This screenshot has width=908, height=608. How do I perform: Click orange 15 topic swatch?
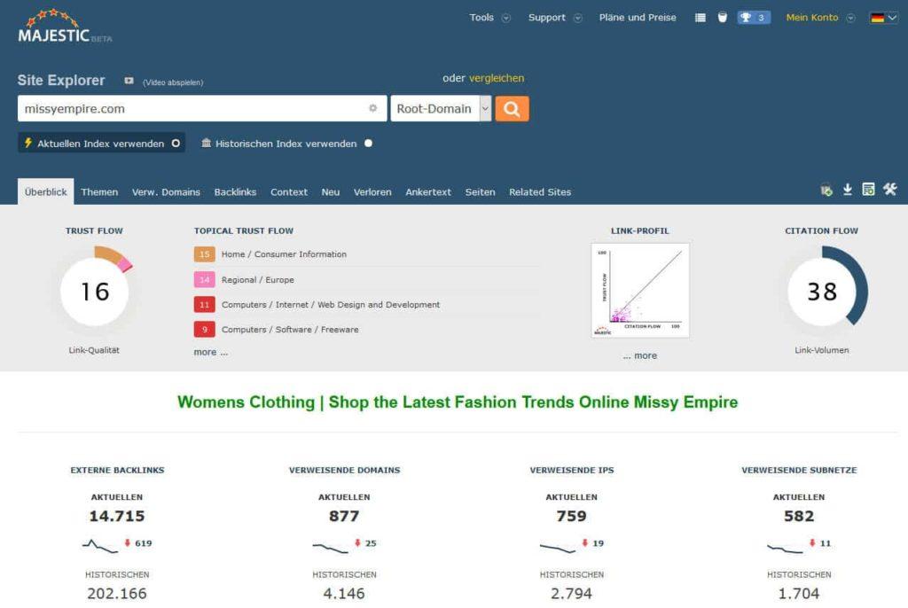click(205, 254)
